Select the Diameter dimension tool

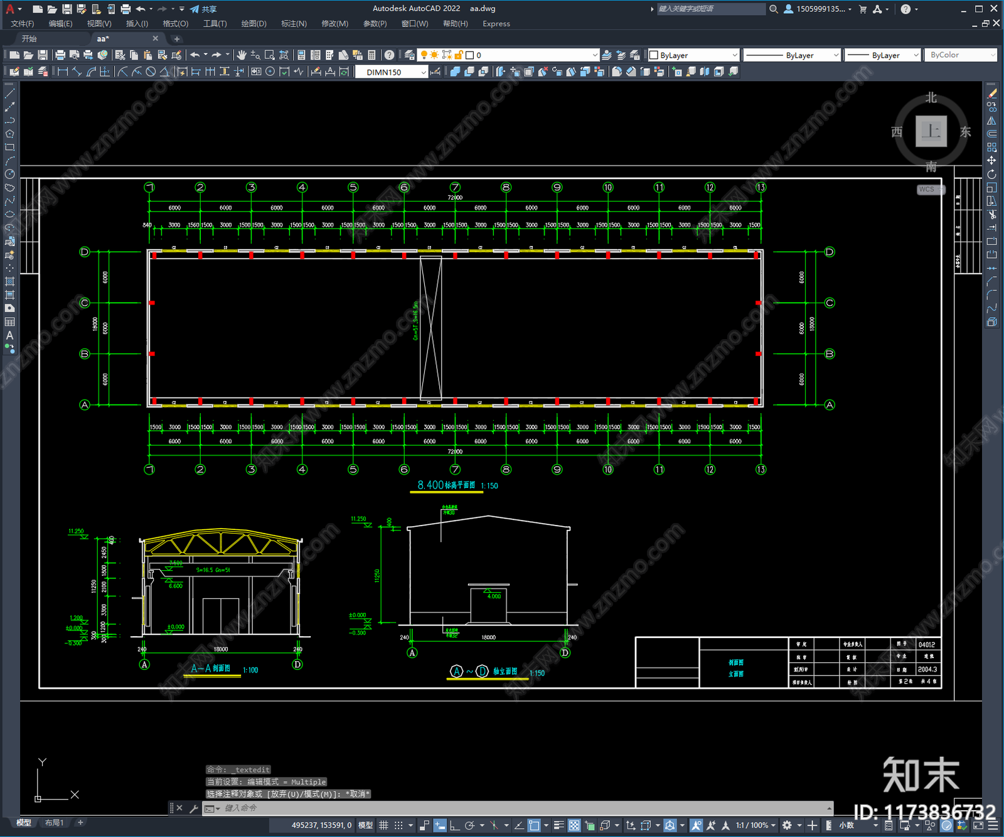pos(151,72)
